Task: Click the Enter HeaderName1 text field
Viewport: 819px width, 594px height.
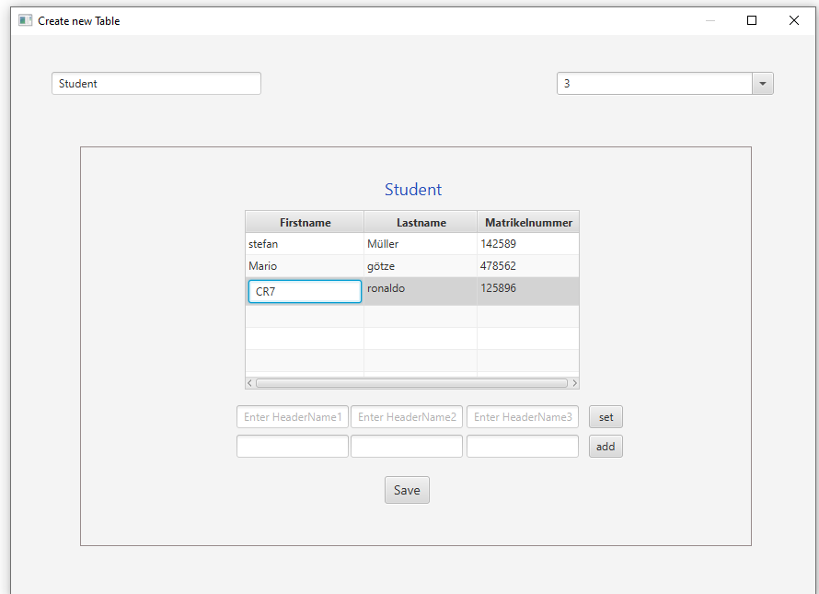Action: [x=292, y=416]
